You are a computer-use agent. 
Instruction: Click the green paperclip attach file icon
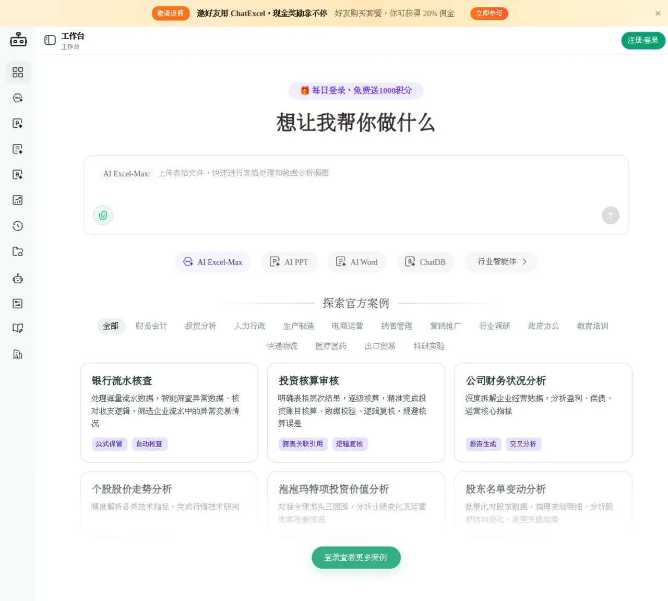click(x=103, y=215)
